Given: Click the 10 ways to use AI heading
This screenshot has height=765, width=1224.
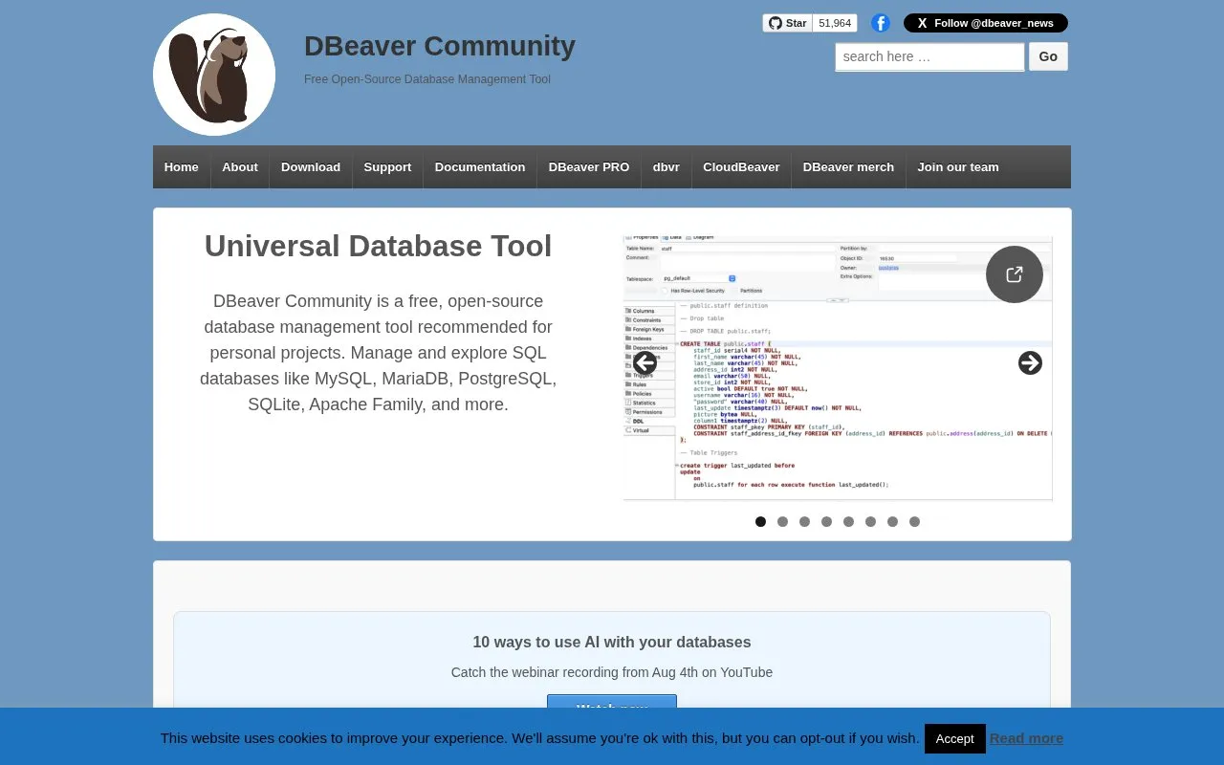Looking at the screenshot, I should [x=612, y=643].
